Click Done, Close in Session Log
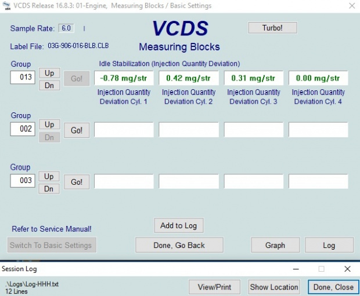The height and width of the screenshot is (296, 360). tap(333, 287)
